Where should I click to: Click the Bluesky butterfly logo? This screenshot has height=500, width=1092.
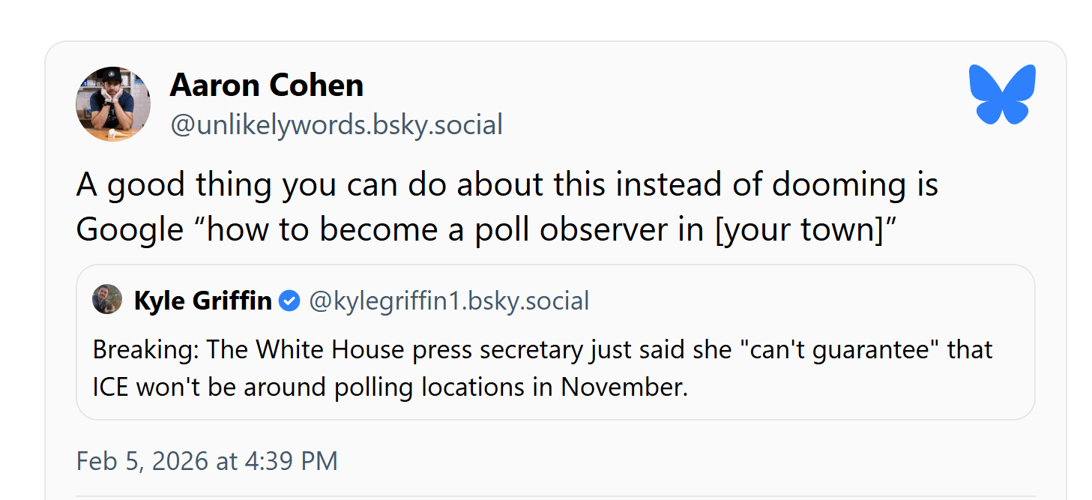pyautogui.click(x=1002, y=94)
